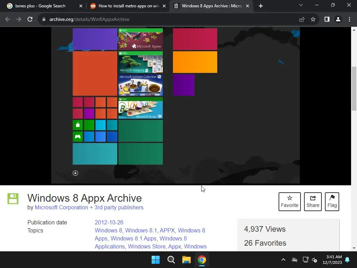Viewport: 357px width, 268px height.
Task: Open tab search dropdown arrow
Action: click(301, 5)
